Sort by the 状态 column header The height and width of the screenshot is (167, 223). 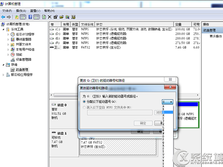(x=134, y=24)
